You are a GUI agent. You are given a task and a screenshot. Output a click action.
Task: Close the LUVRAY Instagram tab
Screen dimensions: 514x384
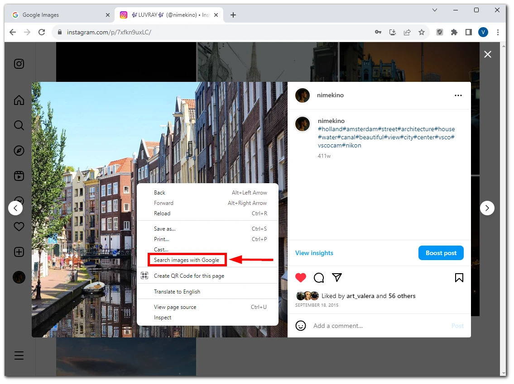216,15
